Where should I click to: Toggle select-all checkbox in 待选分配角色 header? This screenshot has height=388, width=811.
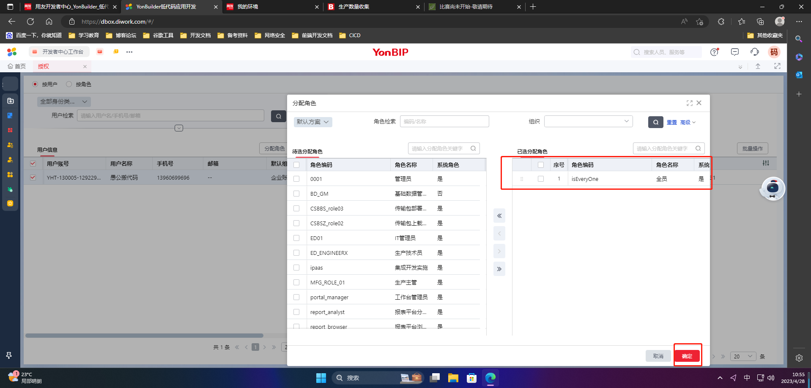tap(296, 165)
